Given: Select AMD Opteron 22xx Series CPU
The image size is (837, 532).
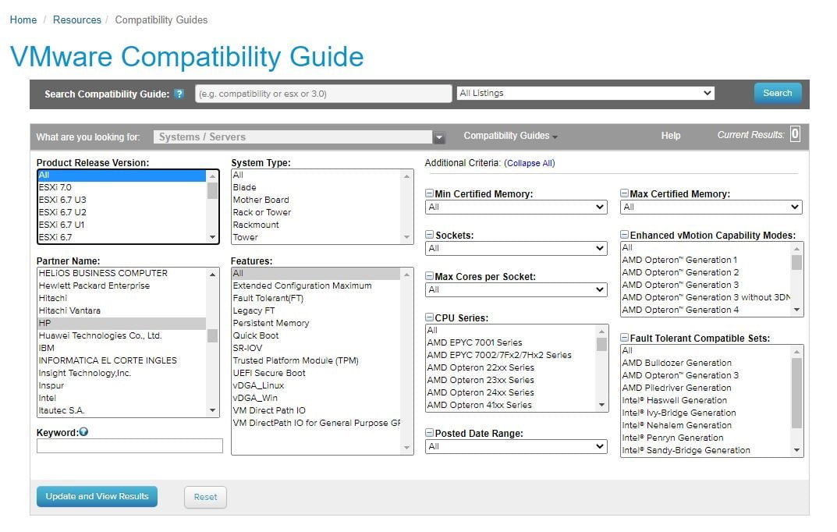Looking at the screenshot, I should [x=511, y=367].
